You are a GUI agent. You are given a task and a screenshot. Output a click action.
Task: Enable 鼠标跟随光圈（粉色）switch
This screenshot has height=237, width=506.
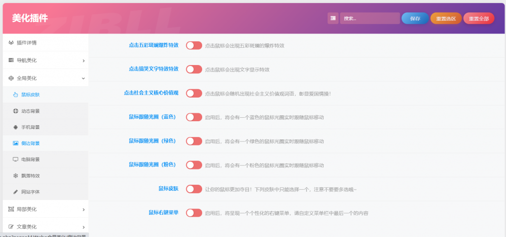194,165
